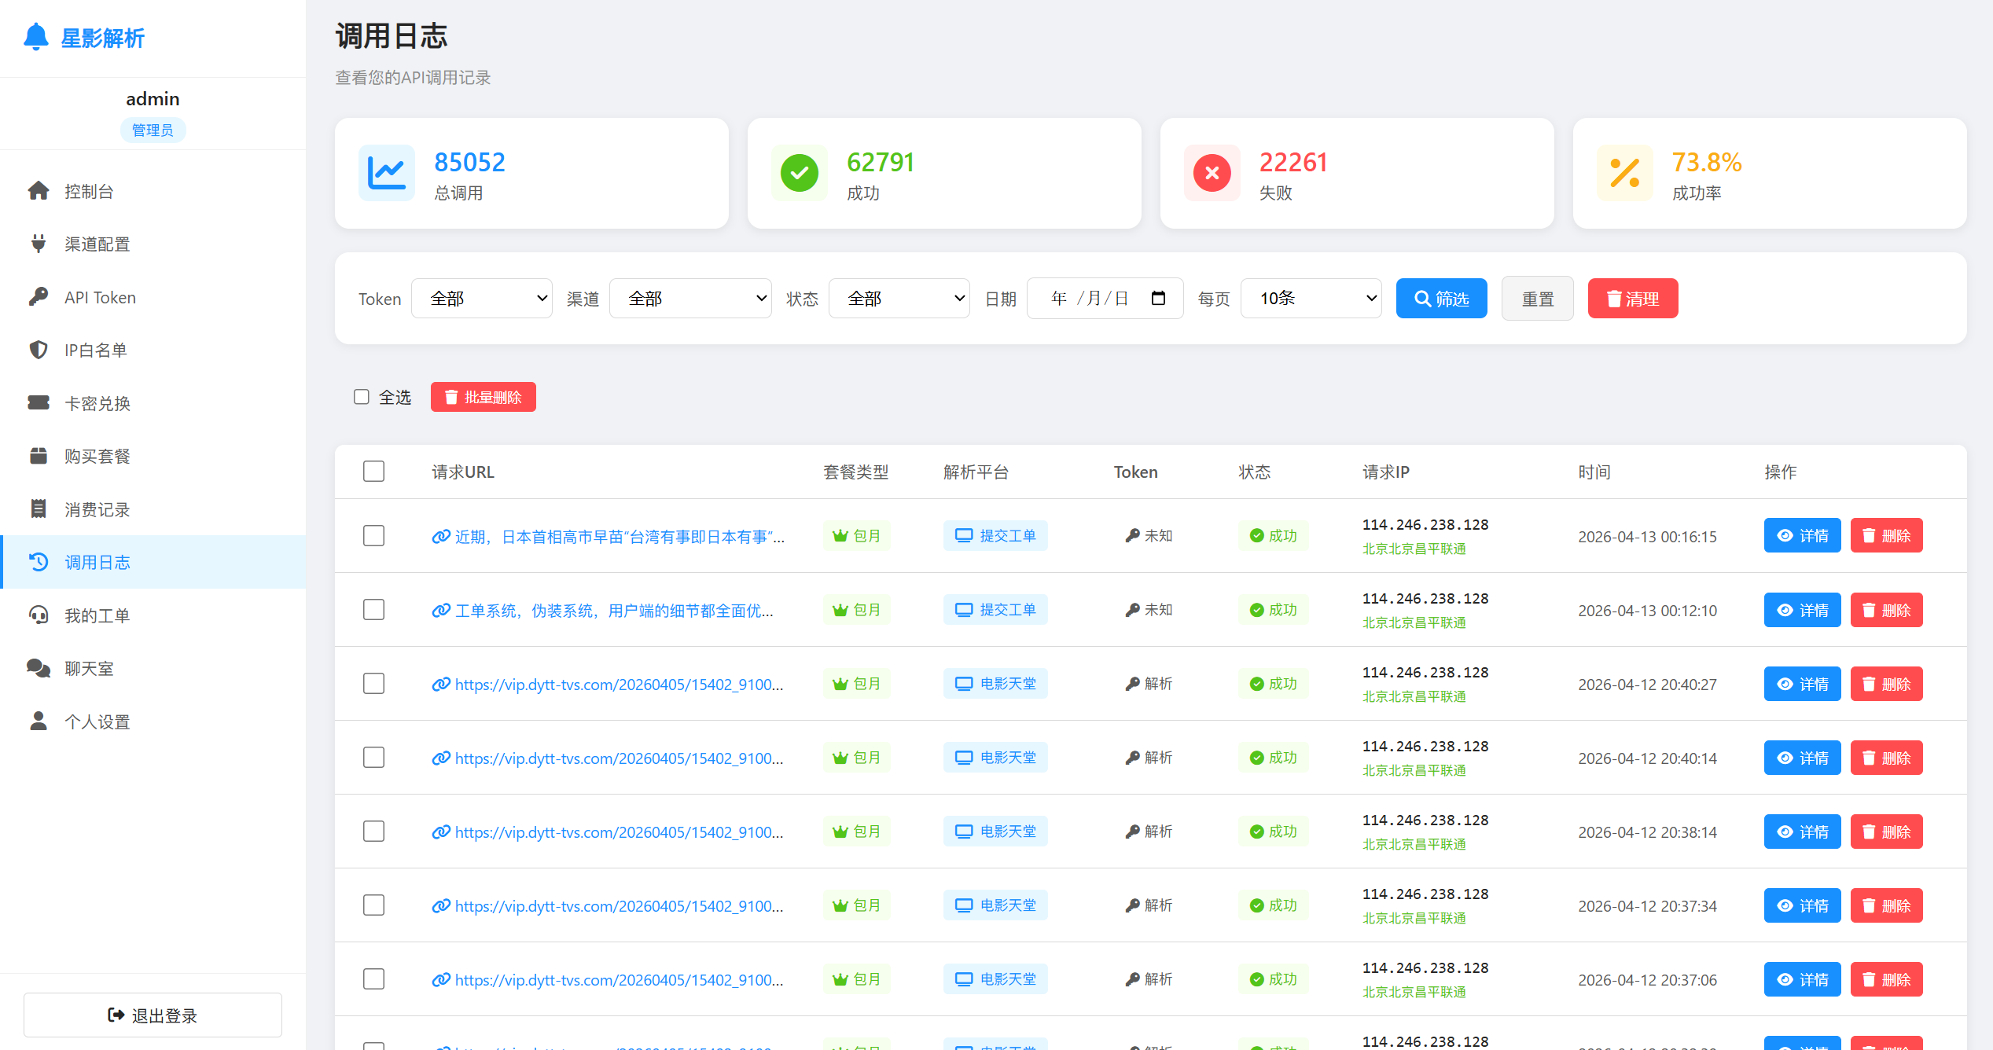The height and width of the screenshot is (1050, 1993).
Task: Click the link icon in the 工单系统 row
Action: click(x=441, y=611)
